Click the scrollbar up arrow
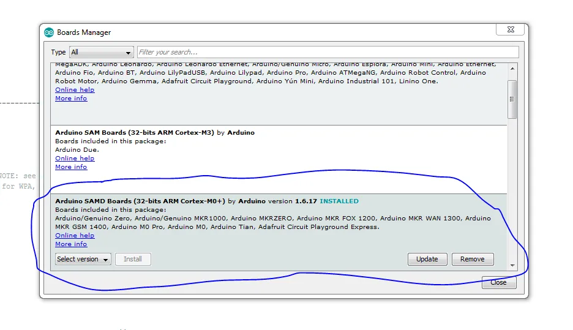The image size is (573, 330). coord(512,69)
